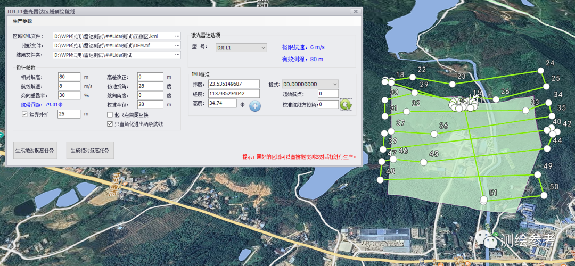Click waypoint 25 marker on the map
Viewport: 575px width, 266px height.
(x=546, y=87)
